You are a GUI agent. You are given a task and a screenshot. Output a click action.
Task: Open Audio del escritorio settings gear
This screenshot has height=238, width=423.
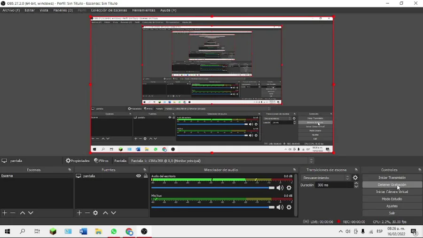coord(289,188)
